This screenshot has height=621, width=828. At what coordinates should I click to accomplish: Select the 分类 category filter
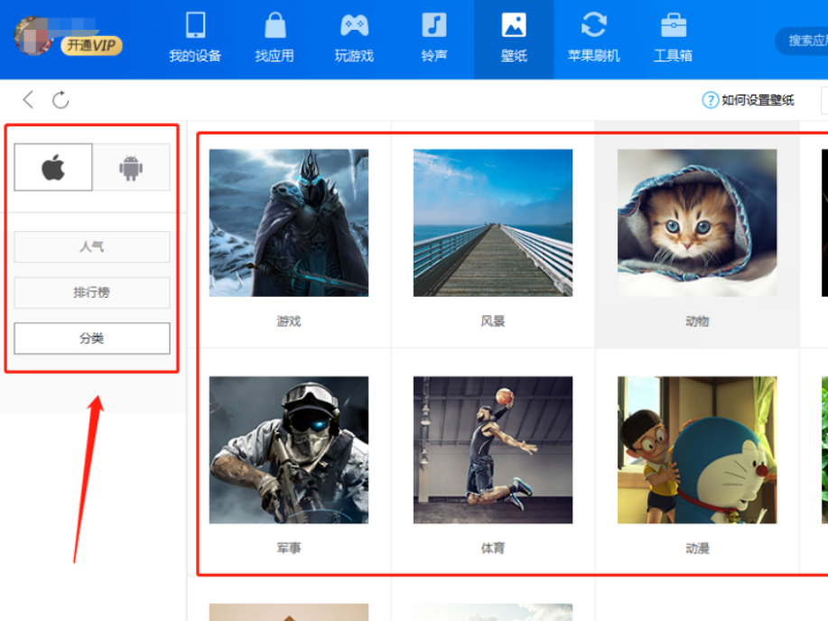coord(92,338)
